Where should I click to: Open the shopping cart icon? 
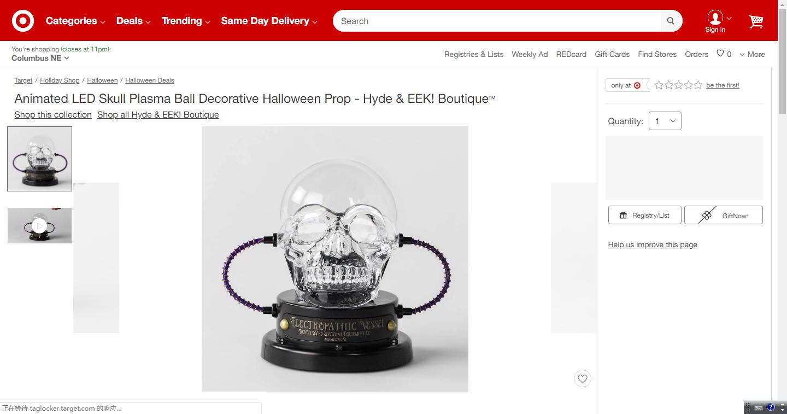[756, 21]
